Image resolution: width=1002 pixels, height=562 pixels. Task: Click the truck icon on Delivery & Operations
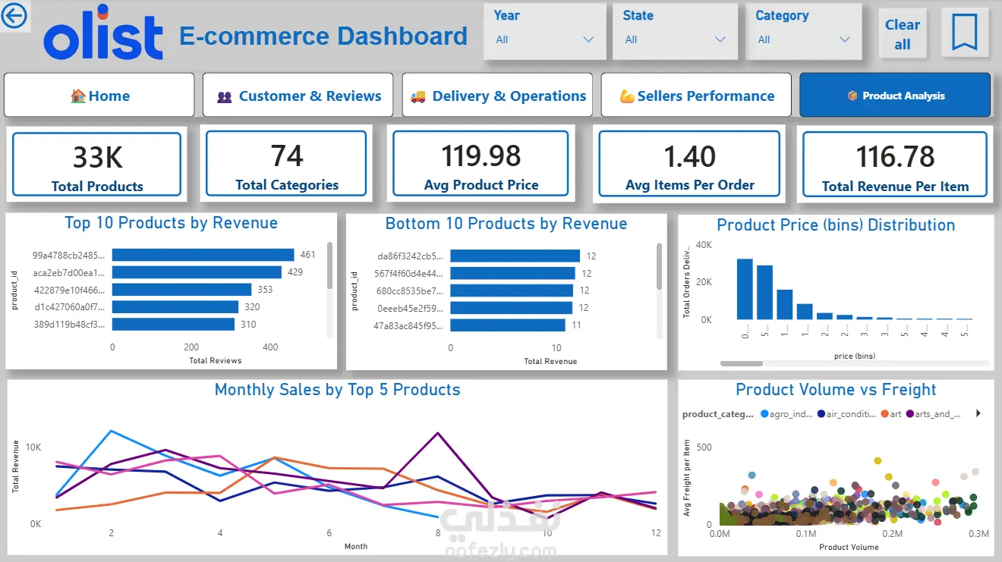tap(417, 96)
